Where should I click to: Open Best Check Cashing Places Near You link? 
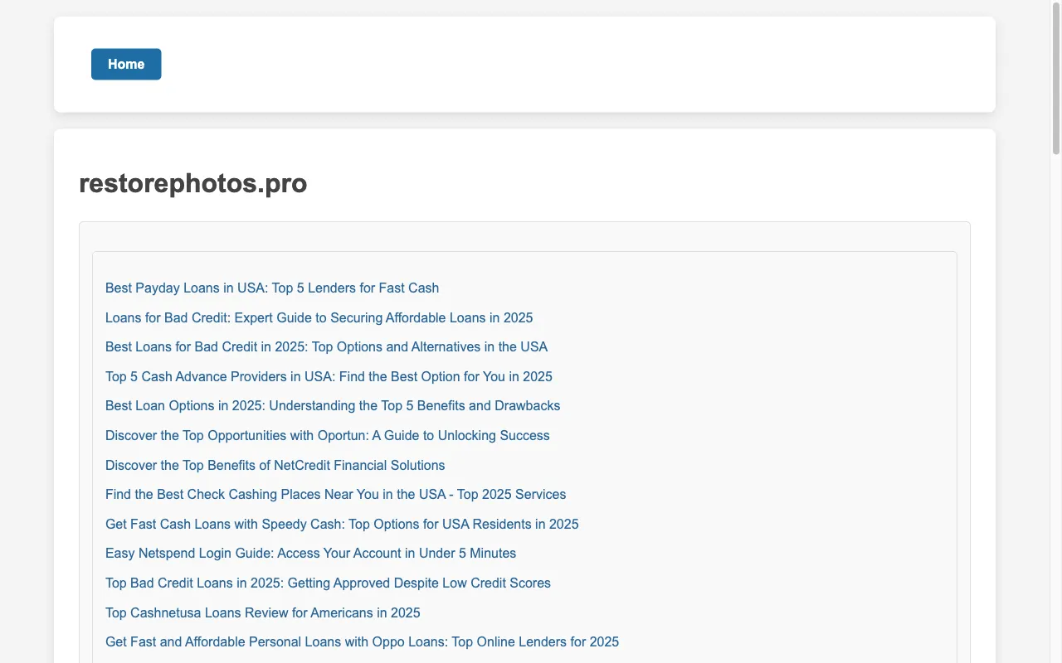coord(336,495)
